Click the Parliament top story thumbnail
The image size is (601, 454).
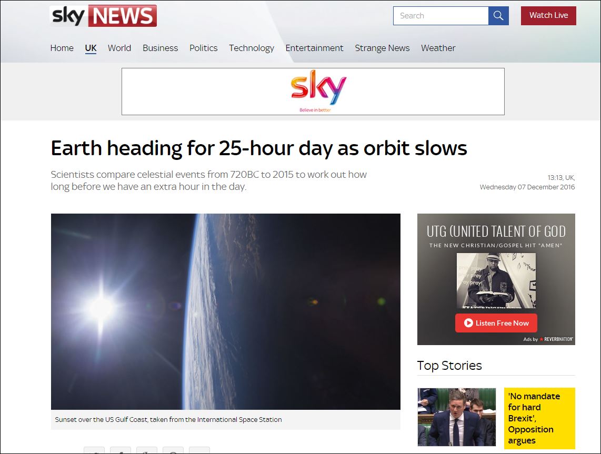(x=456, y=417)
